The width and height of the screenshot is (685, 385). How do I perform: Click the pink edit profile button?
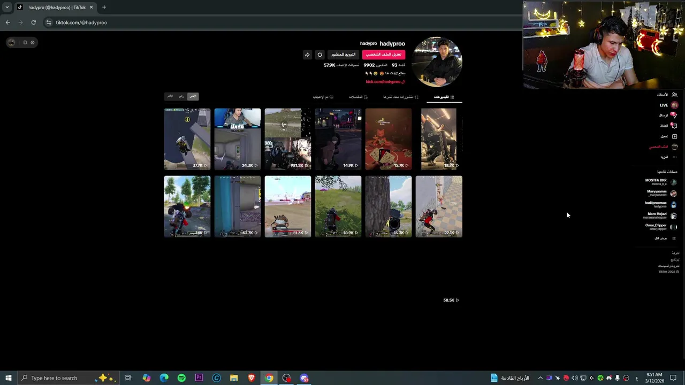click(x=384, y=55)
